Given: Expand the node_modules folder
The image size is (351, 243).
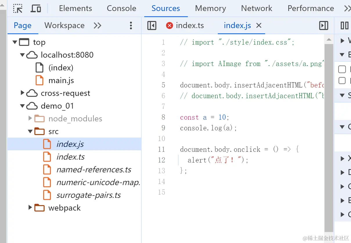Looking at the screenshot, I should pos(30,118).
